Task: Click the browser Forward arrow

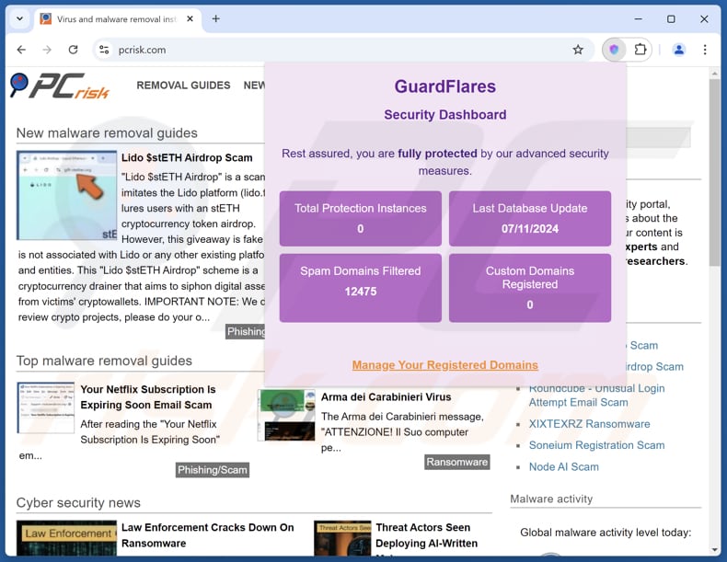Action: coord(47,50)
